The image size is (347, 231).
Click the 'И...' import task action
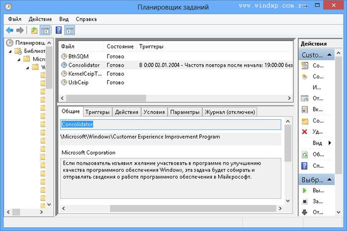(317, 88)
